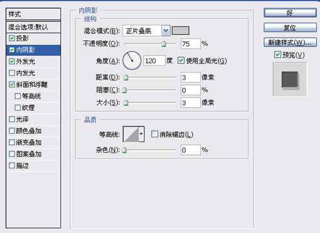The height and width of the screenshot is (233, 320).
Task: Click the 距离 distance value field
Action: 191,78
